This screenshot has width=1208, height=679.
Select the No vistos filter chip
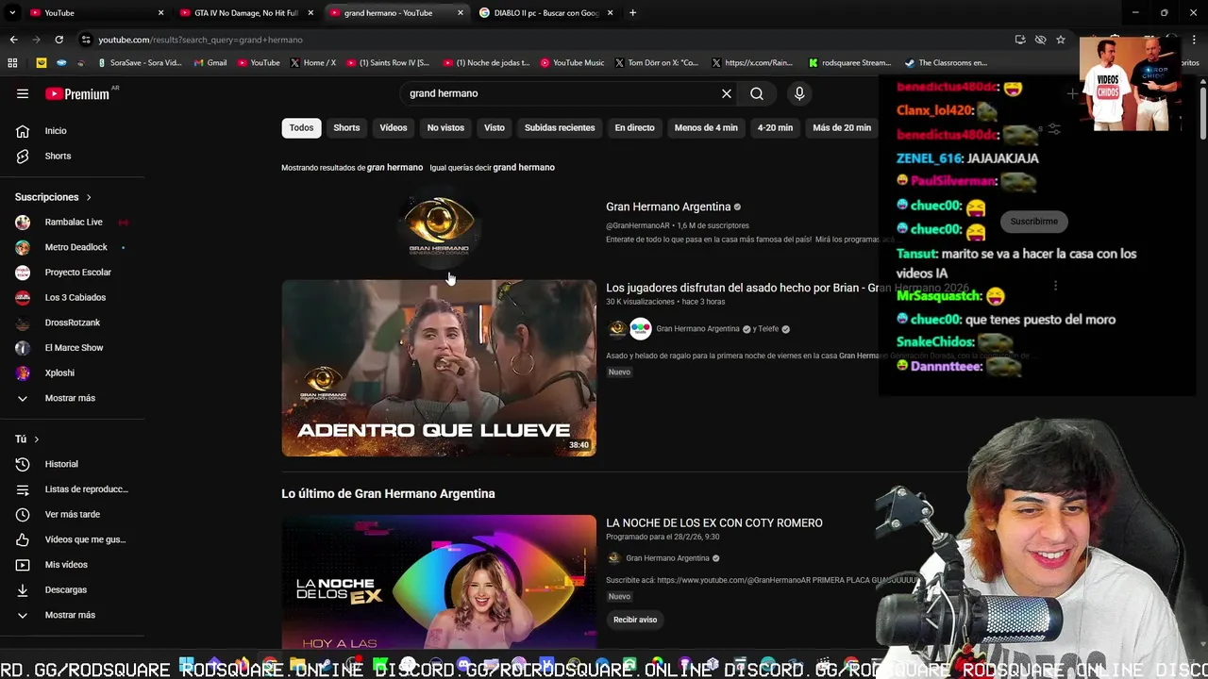[x=445, y=127]
